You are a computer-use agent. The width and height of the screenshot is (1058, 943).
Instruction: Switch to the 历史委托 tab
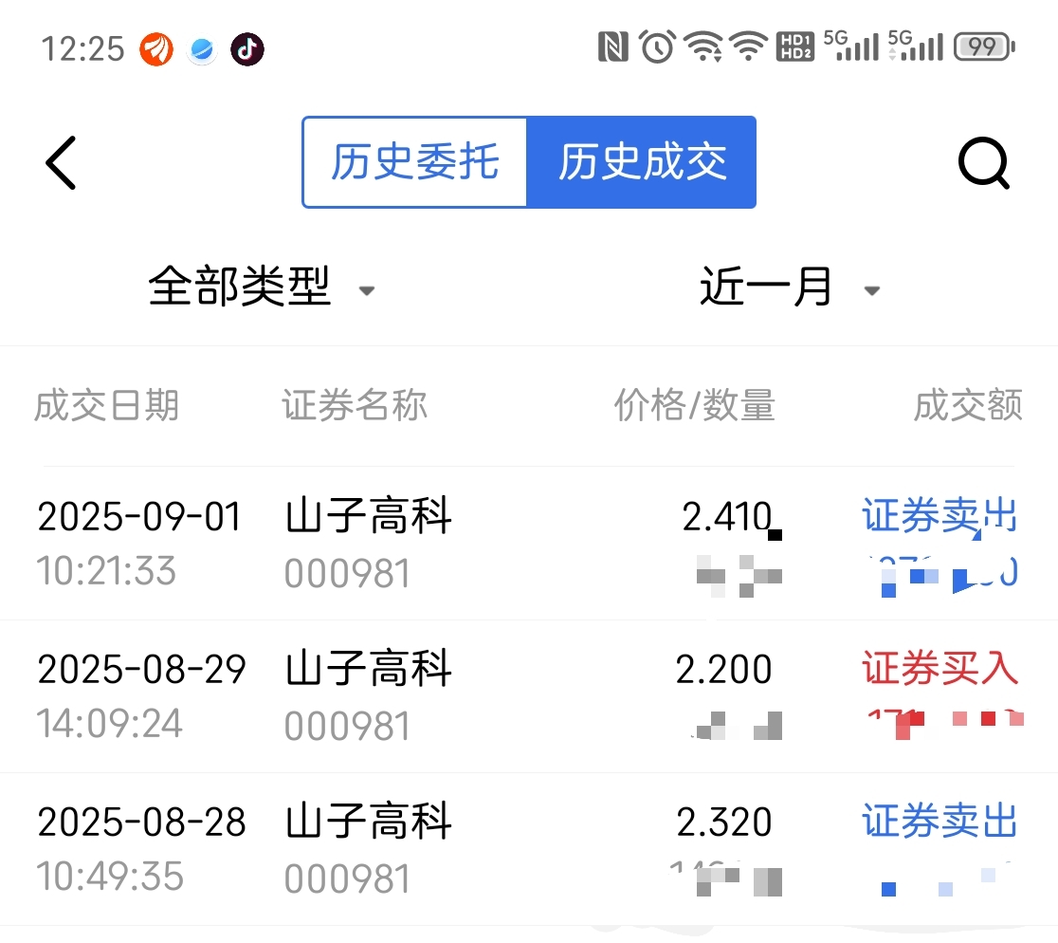415,162
